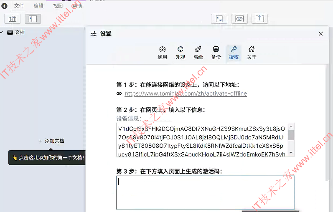Switch to the 备份 settings tab
333x212 pixels.
[216, 53]
